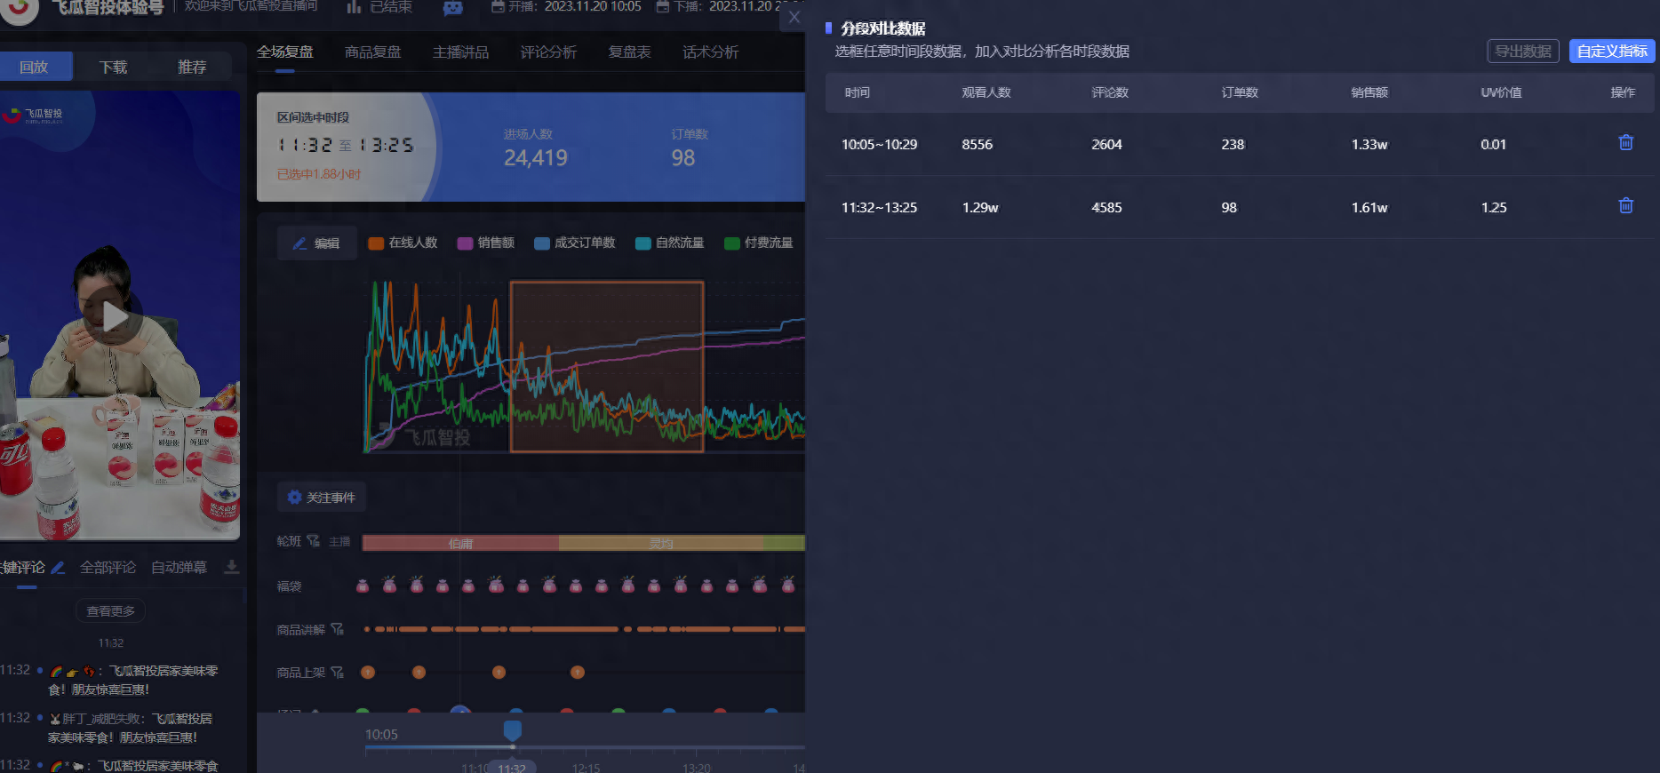Click the UV价值 column header
Screen dimensions: 1660x773
coord(1501,92)
